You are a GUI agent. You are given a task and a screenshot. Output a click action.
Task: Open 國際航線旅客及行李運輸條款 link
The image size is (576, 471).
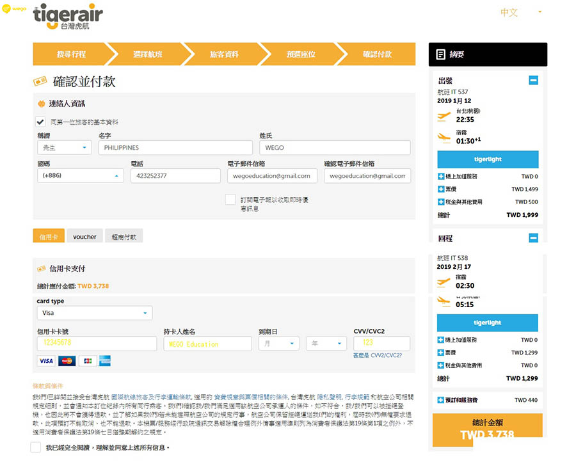151,397
